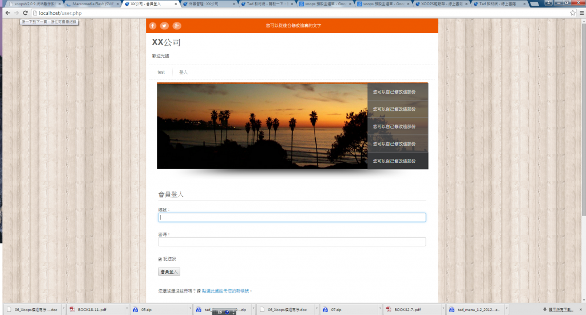Screen dimensions: 586x315
Task: Open the Chrome hamburger menu
Action: click(x=581, y=13)
